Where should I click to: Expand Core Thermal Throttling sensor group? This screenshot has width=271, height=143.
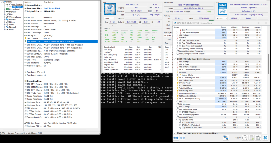click(178, 40)
